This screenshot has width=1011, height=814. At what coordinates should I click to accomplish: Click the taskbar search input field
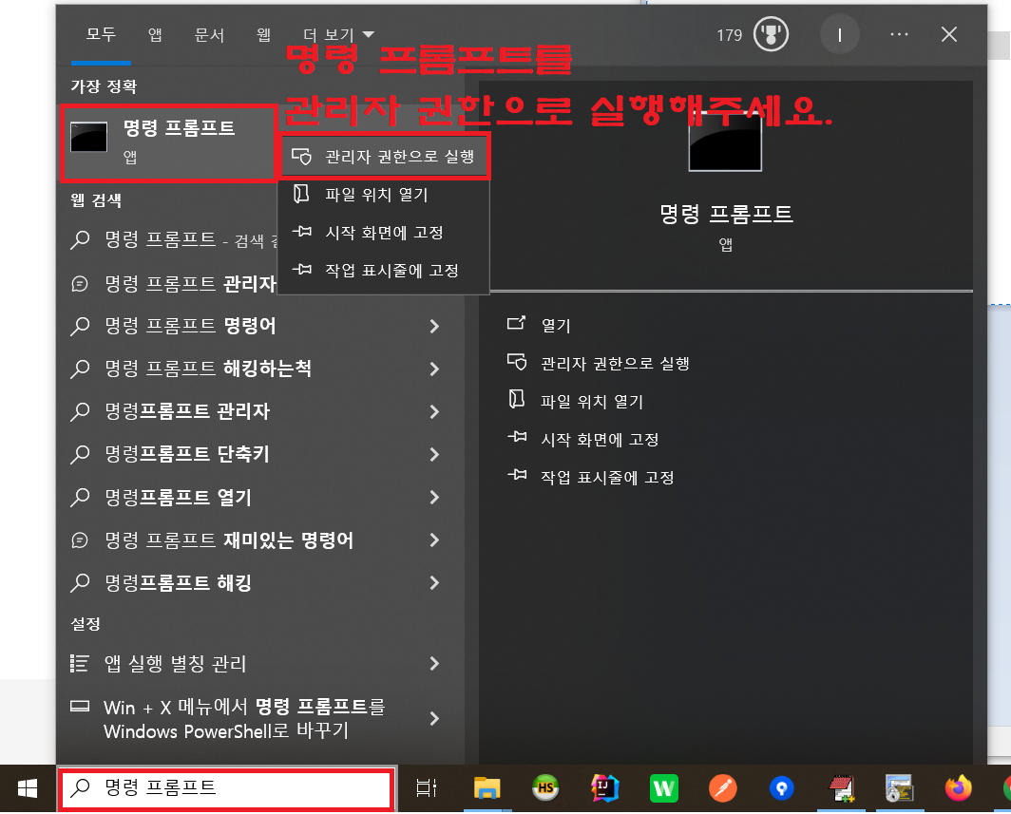(227, 788)
